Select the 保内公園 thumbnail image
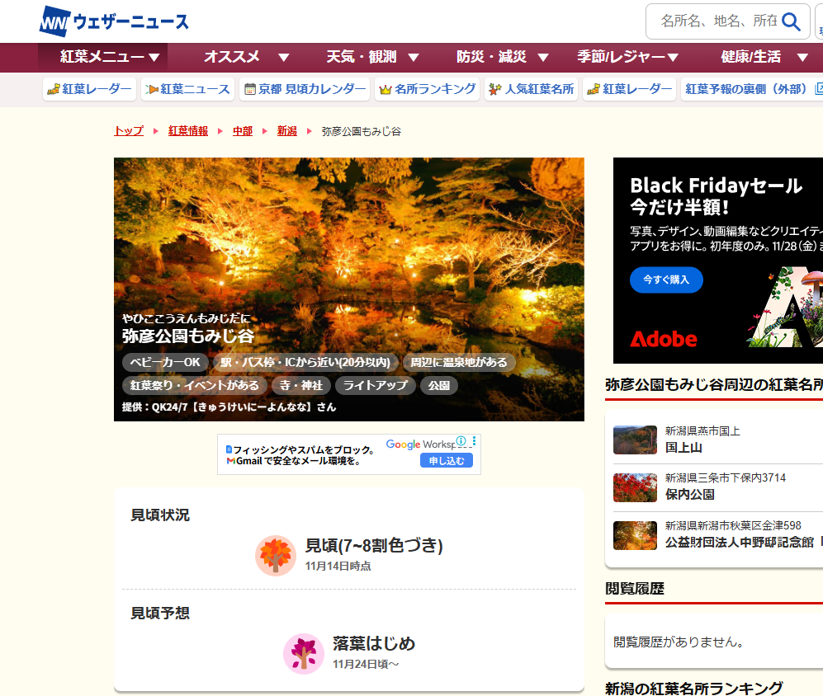The width and height of the screenshot is (823, 696). [x=635, y=487]
